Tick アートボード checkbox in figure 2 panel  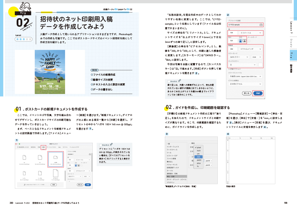tap(249, 41)
